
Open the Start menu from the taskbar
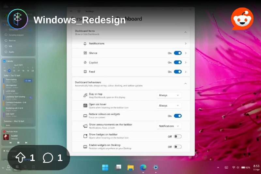pos(105,167)
